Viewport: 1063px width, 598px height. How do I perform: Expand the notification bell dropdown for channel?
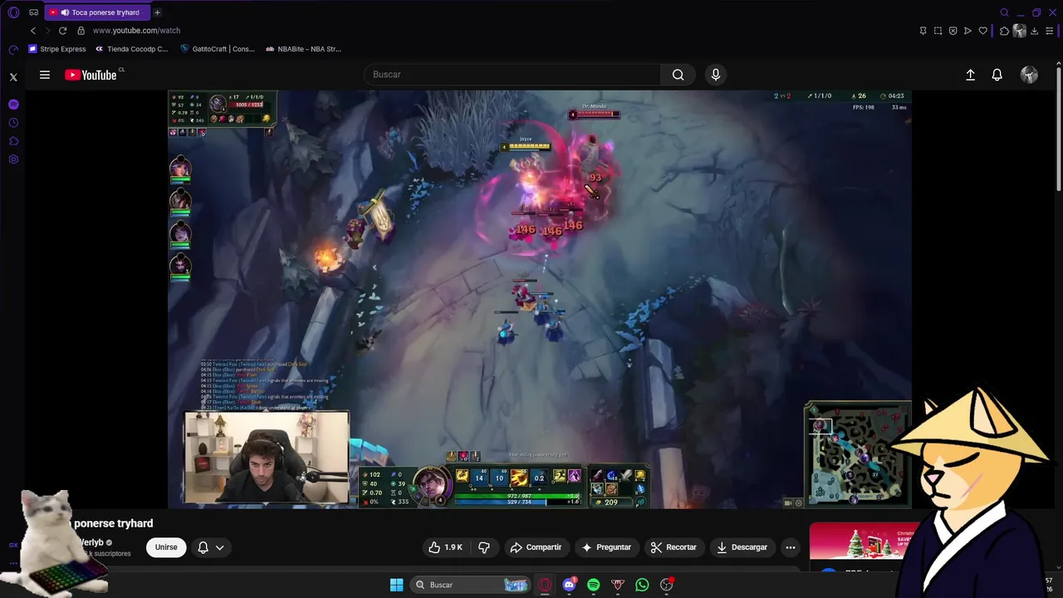click(211, 547)
